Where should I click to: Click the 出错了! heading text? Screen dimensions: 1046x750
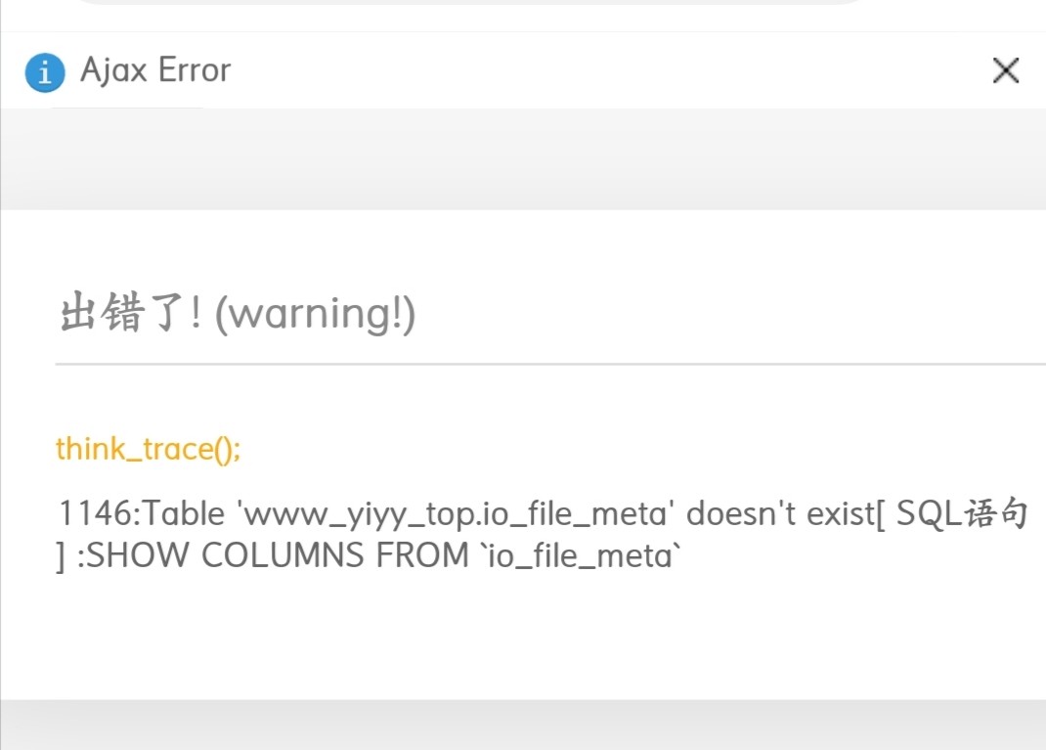(131, 312)
